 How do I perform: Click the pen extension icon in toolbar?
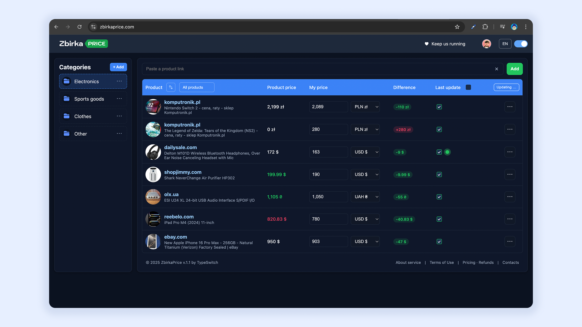click(473, 27)
